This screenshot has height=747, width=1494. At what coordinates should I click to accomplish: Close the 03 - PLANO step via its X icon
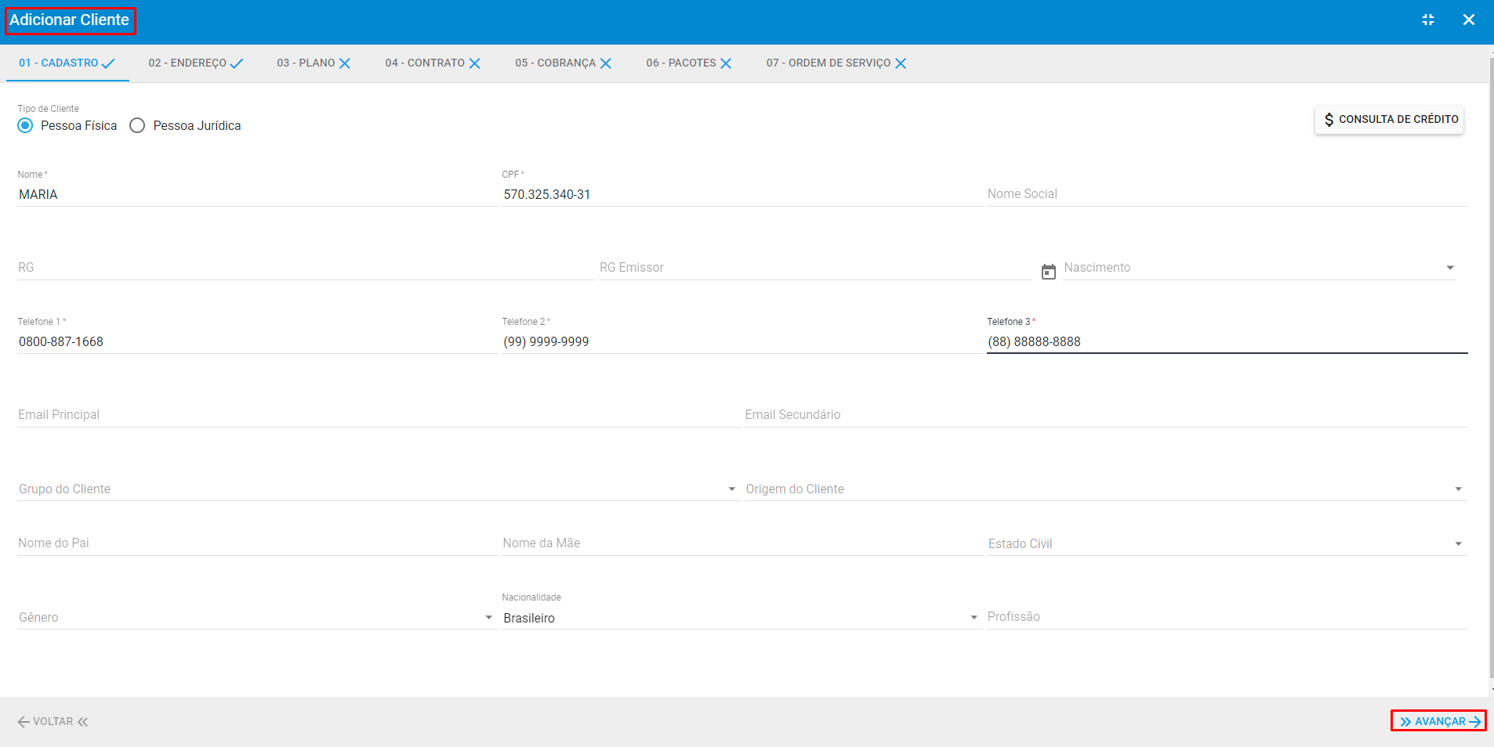[x=345, y=63]
